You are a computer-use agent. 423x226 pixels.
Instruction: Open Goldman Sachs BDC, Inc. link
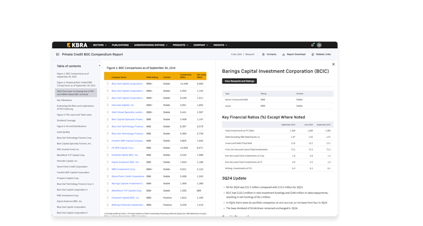[125, 155]
